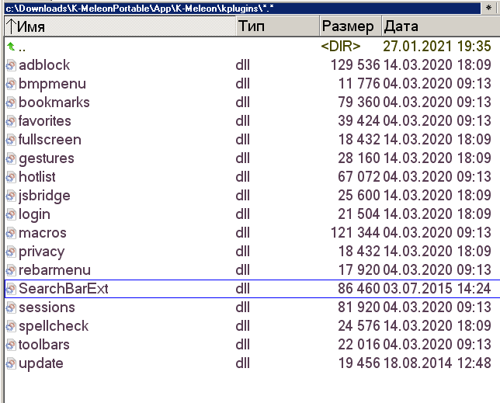Select the toolbars file name
The image size is (500, 403).
(44, 345)
